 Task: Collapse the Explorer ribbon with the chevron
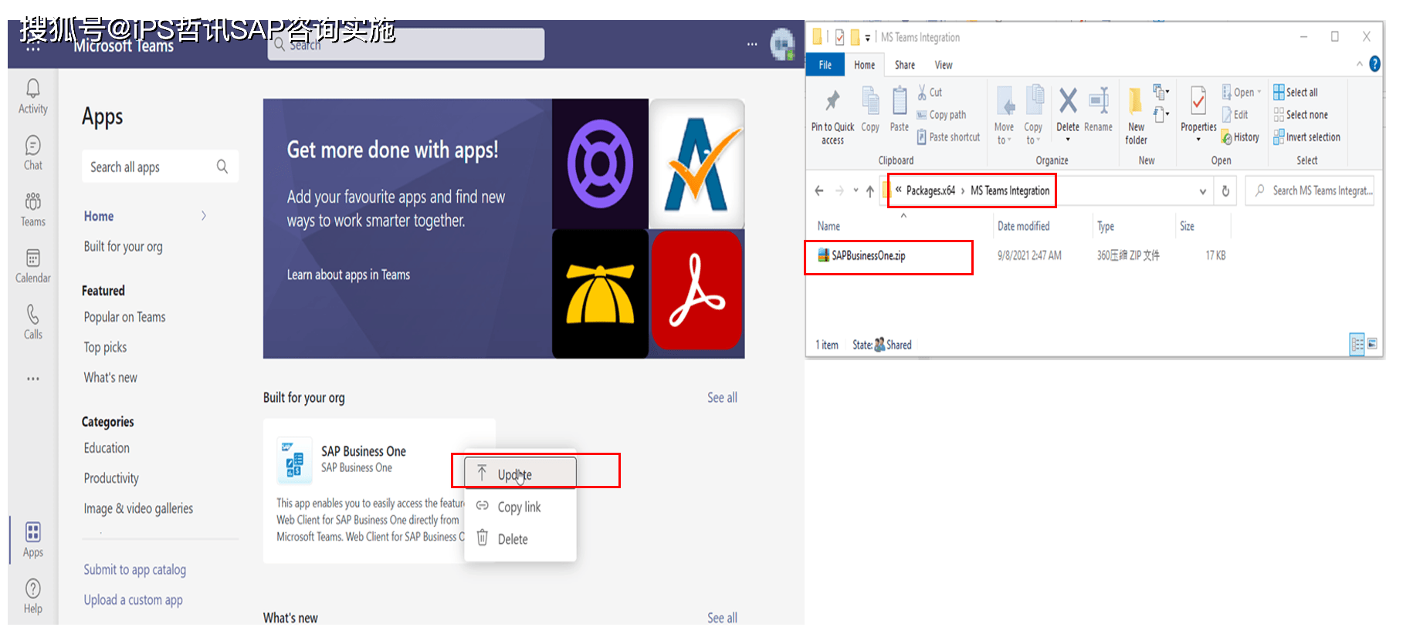(x=1360, y=64)
